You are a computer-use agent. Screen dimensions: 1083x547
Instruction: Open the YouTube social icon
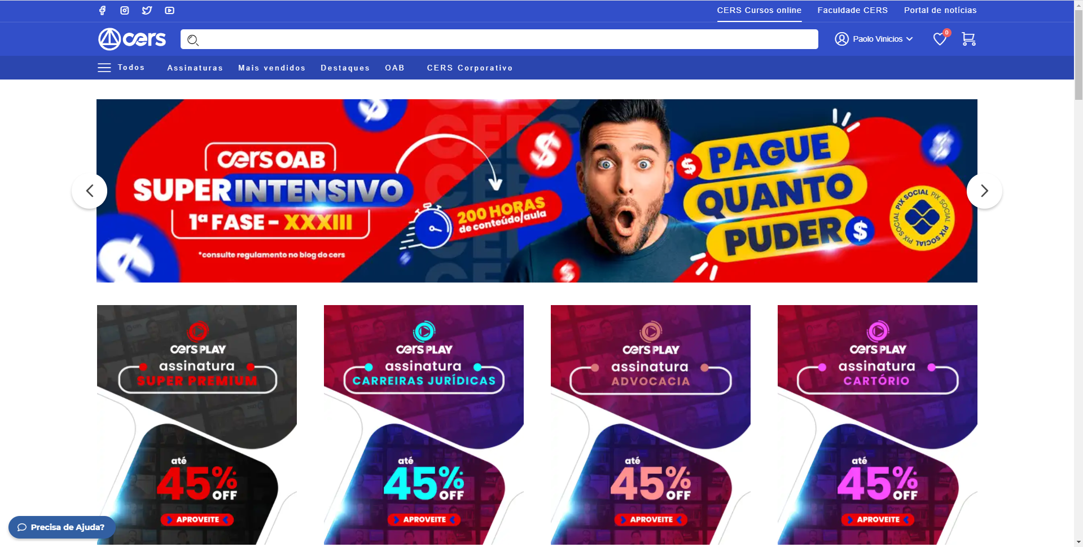[169, 10]
